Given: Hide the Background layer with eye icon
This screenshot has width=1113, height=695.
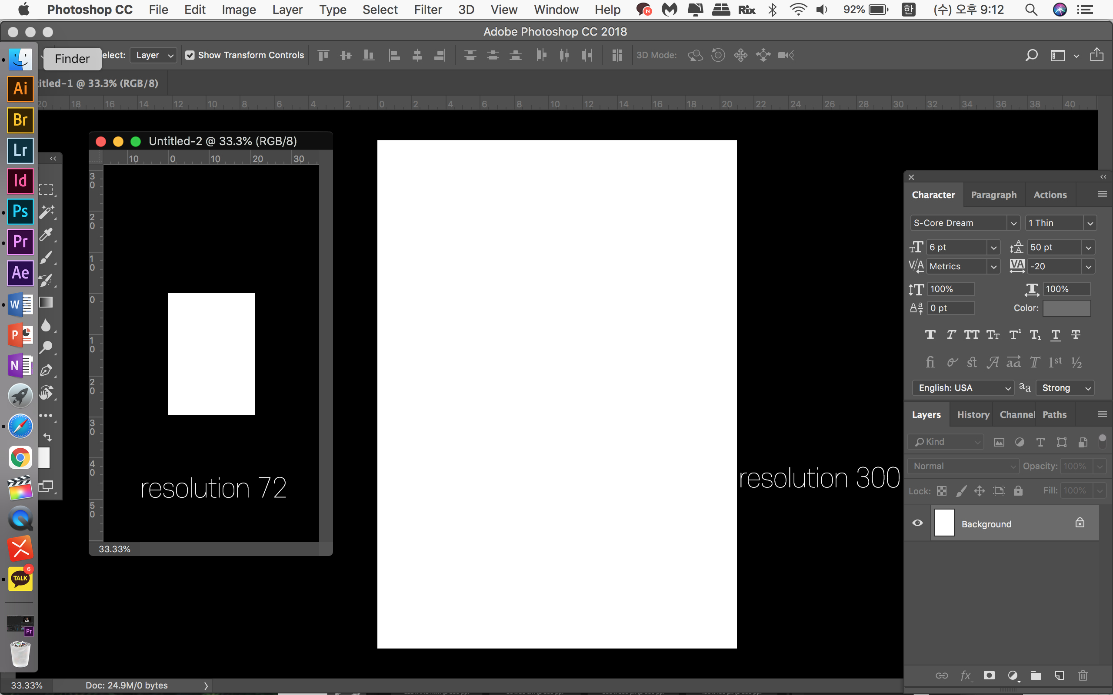Looking at the screenshot, I should 917,523.
